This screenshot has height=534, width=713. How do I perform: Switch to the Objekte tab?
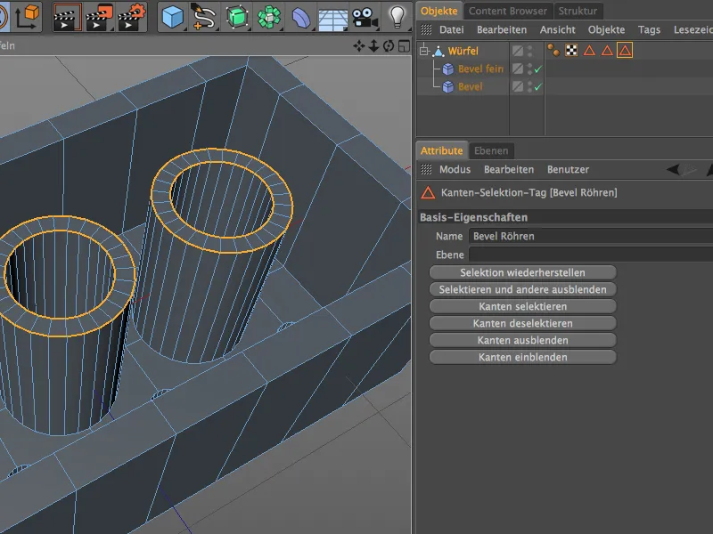tap(438, 11)
